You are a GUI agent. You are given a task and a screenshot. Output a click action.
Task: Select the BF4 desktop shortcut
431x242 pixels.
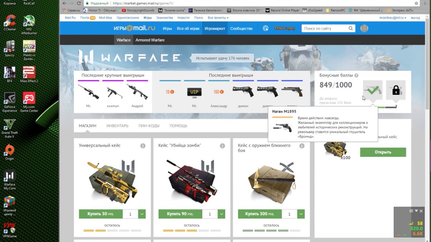coord(10,74)
